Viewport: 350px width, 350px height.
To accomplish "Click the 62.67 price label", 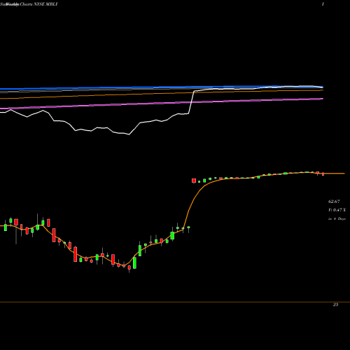I will click(x=334, y=202).
